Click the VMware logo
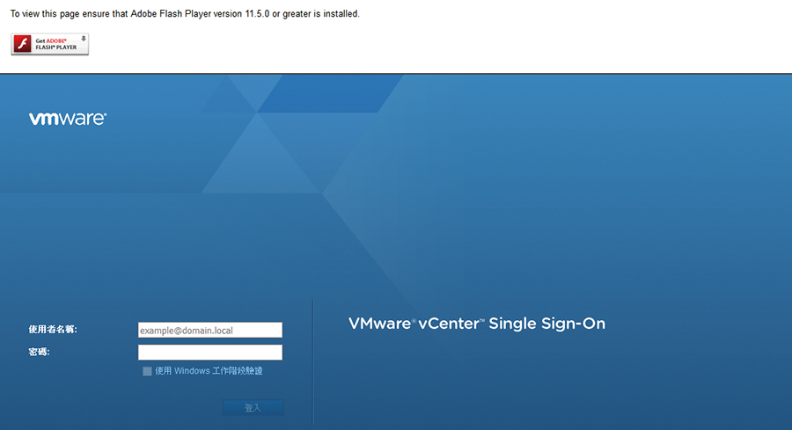792x430 pixels. tap(68, 119)
